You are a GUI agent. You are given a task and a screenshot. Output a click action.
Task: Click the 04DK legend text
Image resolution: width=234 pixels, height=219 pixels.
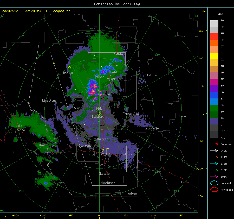[224, 151]
